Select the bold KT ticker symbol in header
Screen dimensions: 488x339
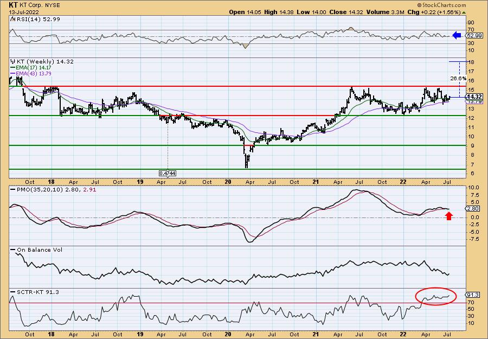[13, 5]
